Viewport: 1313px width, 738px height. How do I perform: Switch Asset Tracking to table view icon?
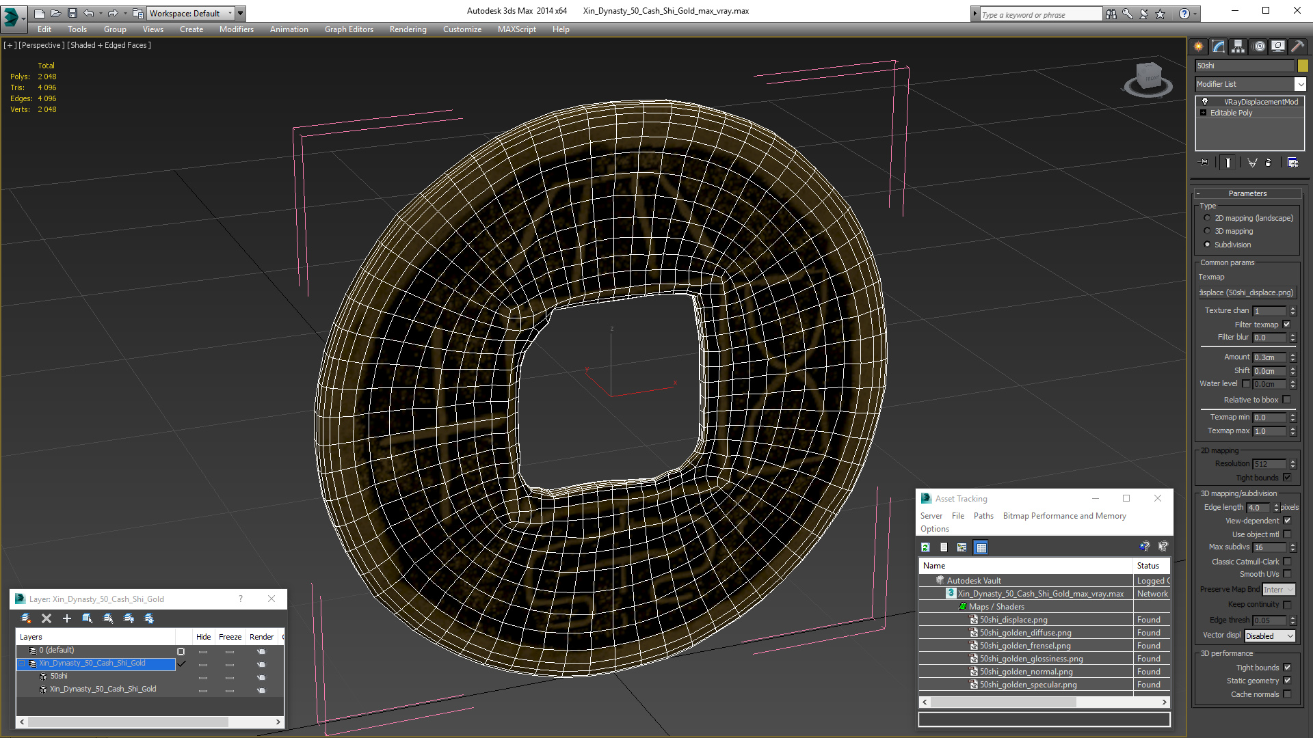(981, 547)
